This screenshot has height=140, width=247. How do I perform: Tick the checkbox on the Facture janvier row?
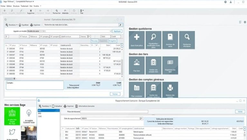(x=63, y=138)
